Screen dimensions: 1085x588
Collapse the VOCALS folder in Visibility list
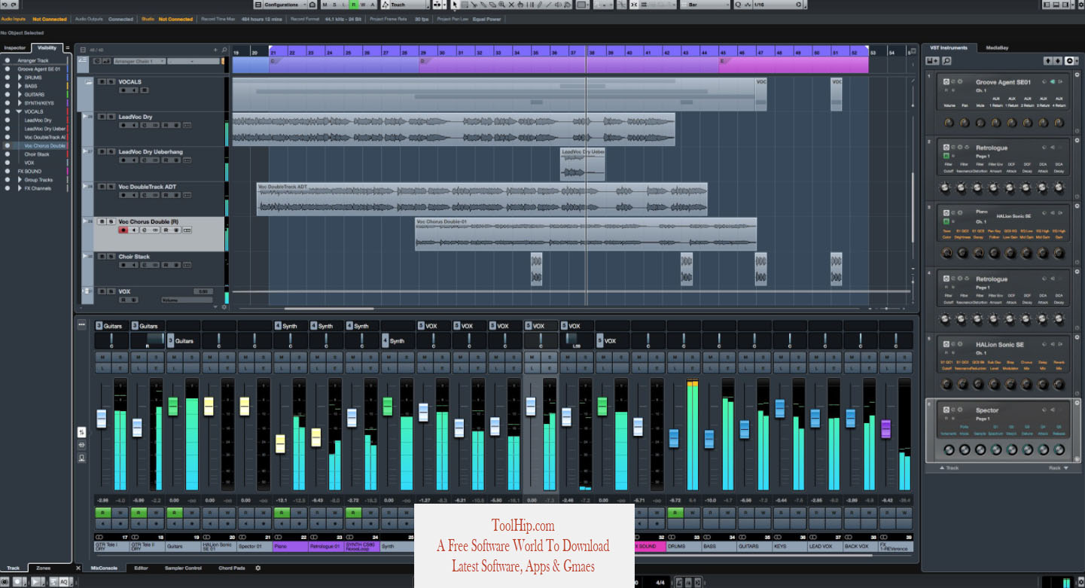tap(20, 111)
